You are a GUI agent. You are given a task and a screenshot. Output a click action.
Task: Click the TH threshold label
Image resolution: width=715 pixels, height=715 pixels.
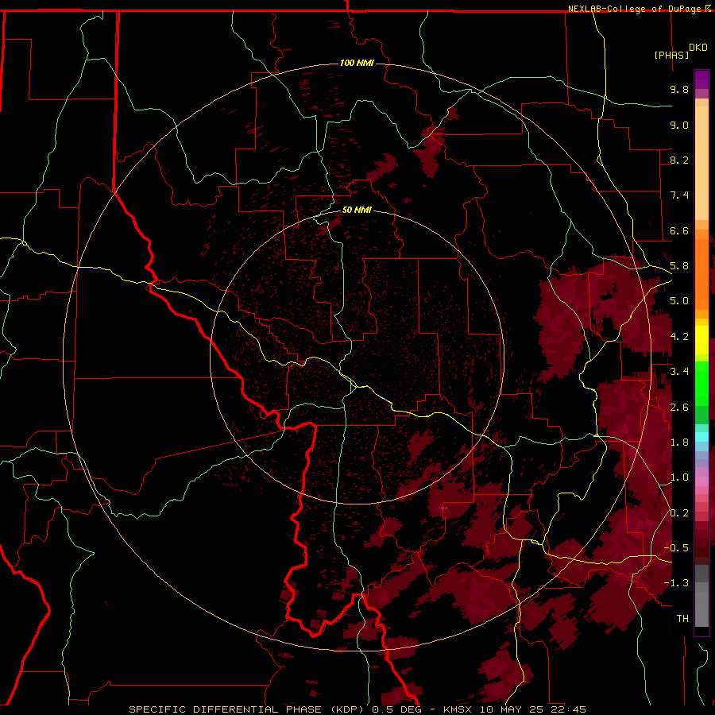pos(682,619)
